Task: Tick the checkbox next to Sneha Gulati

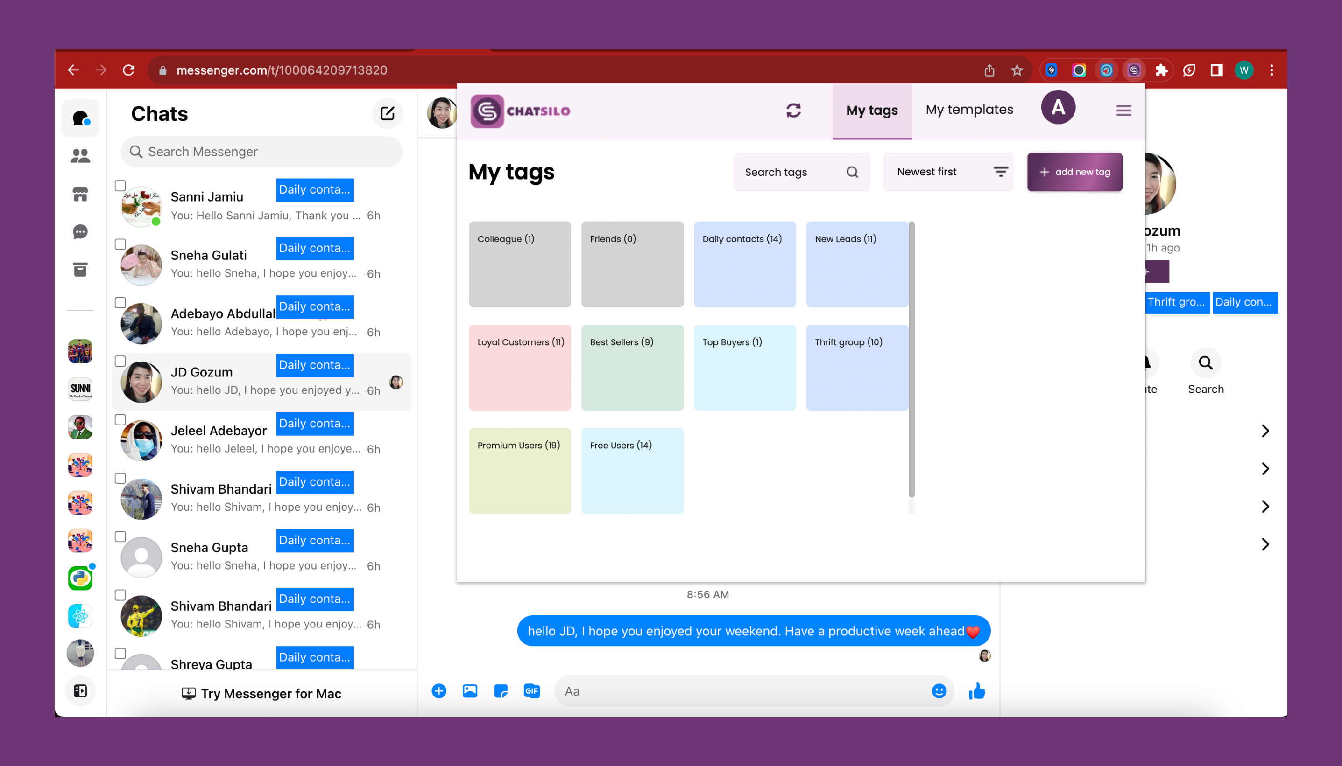Action: (x=120, y=244)
